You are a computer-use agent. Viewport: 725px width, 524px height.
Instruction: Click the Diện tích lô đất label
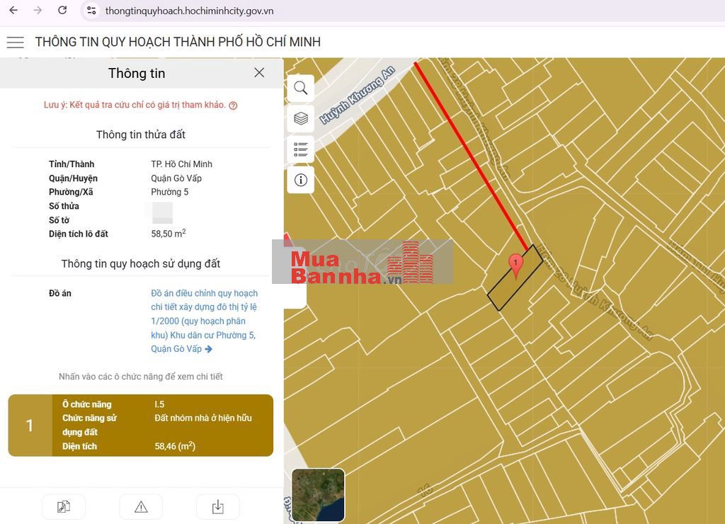pos(79,234)
